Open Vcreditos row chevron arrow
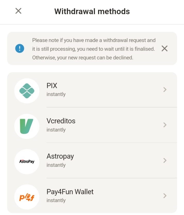184x215 pixels. (x=165, y=125)
